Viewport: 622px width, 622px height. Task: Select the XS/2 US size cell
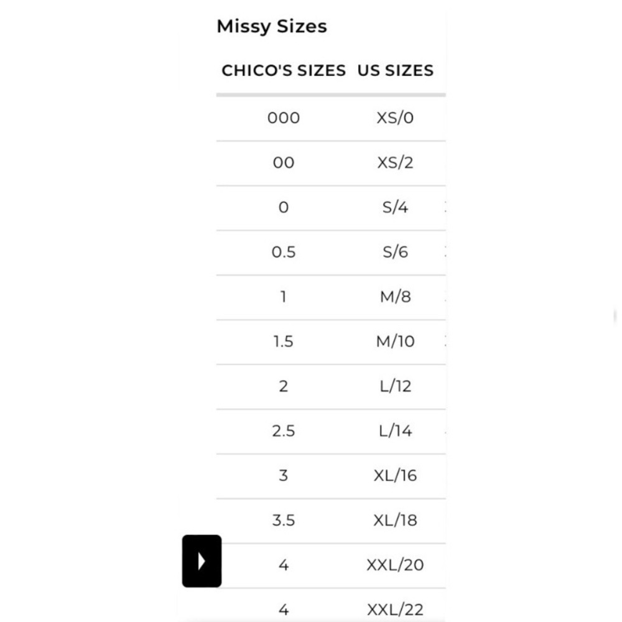click(x=395, y=162)
